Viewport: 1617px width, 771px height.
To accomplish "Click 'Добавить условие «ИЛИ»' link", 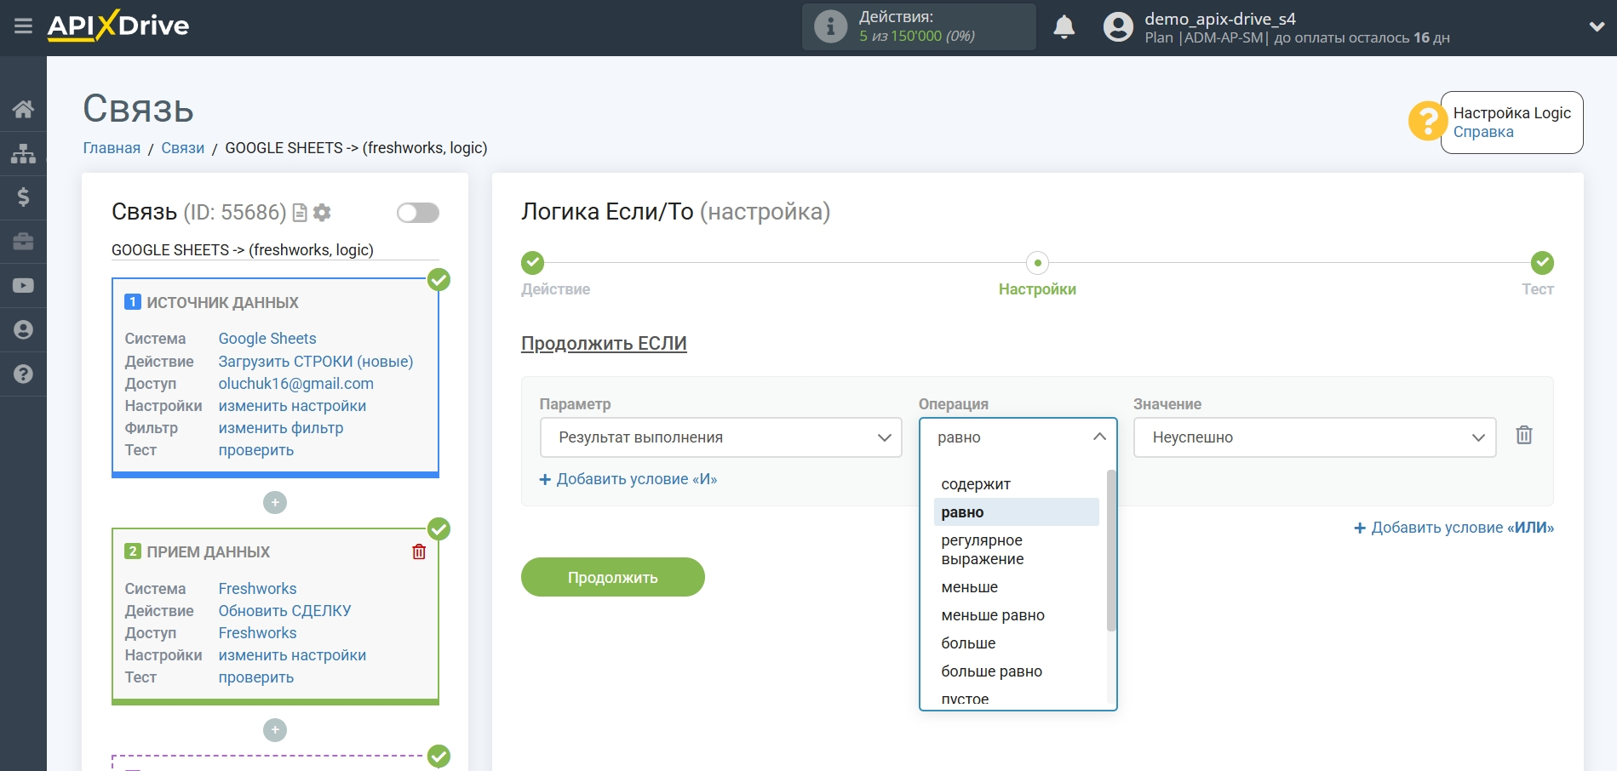I will coord(1454,528).
